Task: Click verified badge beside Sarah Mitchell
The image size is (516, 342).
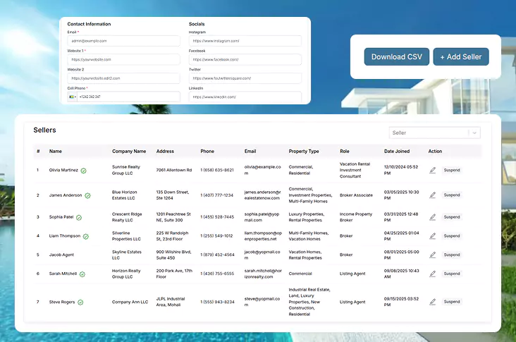Action: pos(82,274)
